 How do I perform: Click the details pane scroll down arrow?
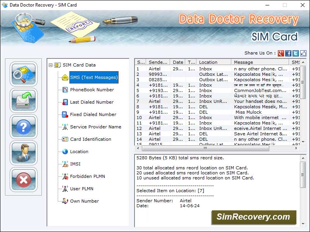coord(303,224)
